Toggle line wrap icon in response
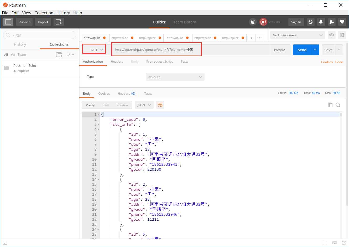The width and height of the screenshot is (349, 247). pos(160,105)
